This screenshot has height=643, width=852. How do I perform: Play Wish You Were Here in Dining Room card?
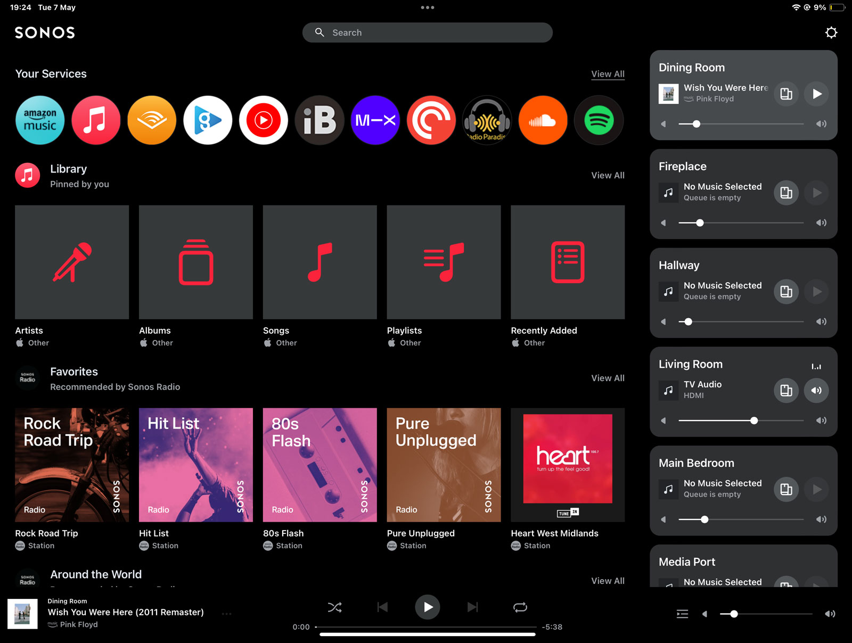(x=816, y=94)
